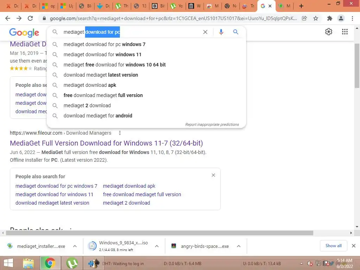Click the Google logo
Screen dimensions: 360x270
(x=24, y=33)
